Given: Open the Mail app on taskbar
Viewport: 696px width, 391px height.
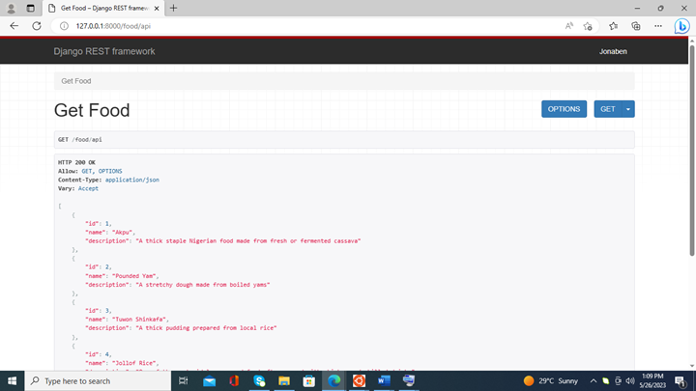Looking at the screenshot, I should coord(209,380).
